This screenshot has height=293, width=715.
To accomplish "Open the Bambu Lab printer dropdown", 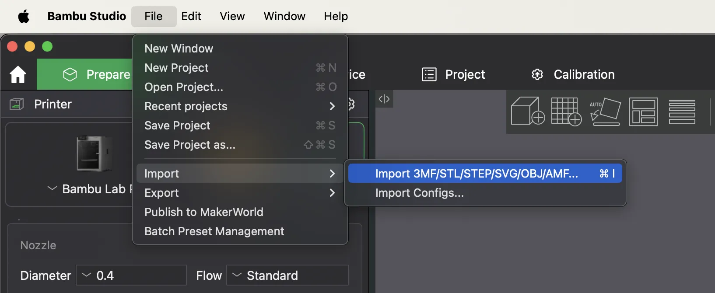I will click(52, 188).
